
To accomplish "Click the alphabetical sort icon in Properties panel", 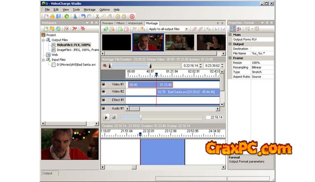I will point(239,29).
